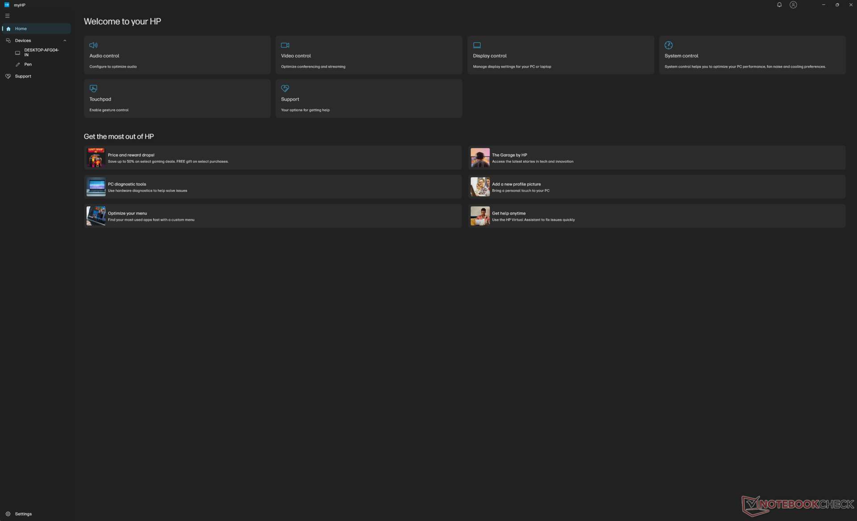857x521 pixels.
Task: Open Support from the sidebar
Action: [23, 76]
